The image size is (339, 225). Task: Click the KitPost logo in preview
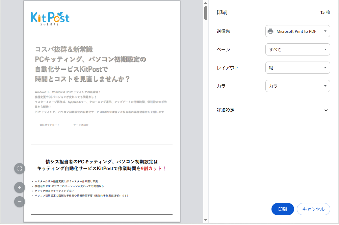point(50,19)
